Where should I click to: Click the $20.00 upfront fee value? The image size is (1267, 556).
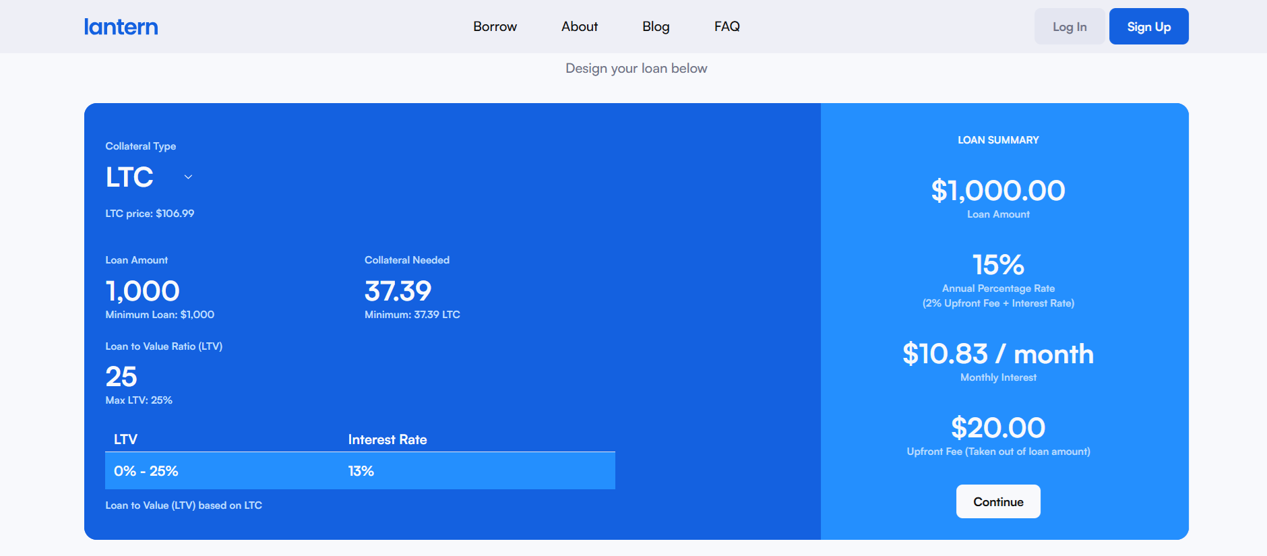click(998, 428)
